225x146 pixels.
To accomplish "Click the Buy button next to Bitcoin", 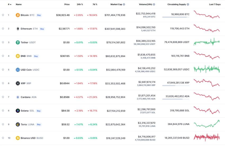I will [x=39, y=15].
